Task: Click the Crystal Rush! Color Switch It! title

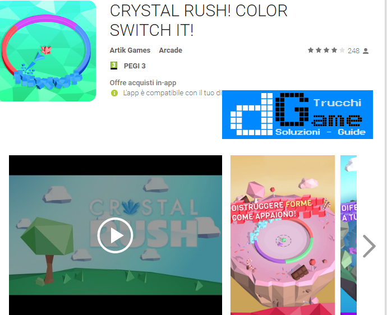Action: [x=199, y=21]
